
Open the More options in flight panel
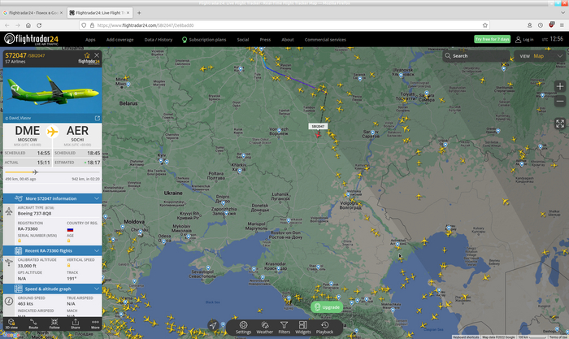point(95,324)
